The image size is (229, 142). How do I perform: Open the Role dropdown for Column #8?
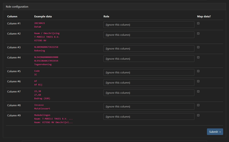(149, 107)
